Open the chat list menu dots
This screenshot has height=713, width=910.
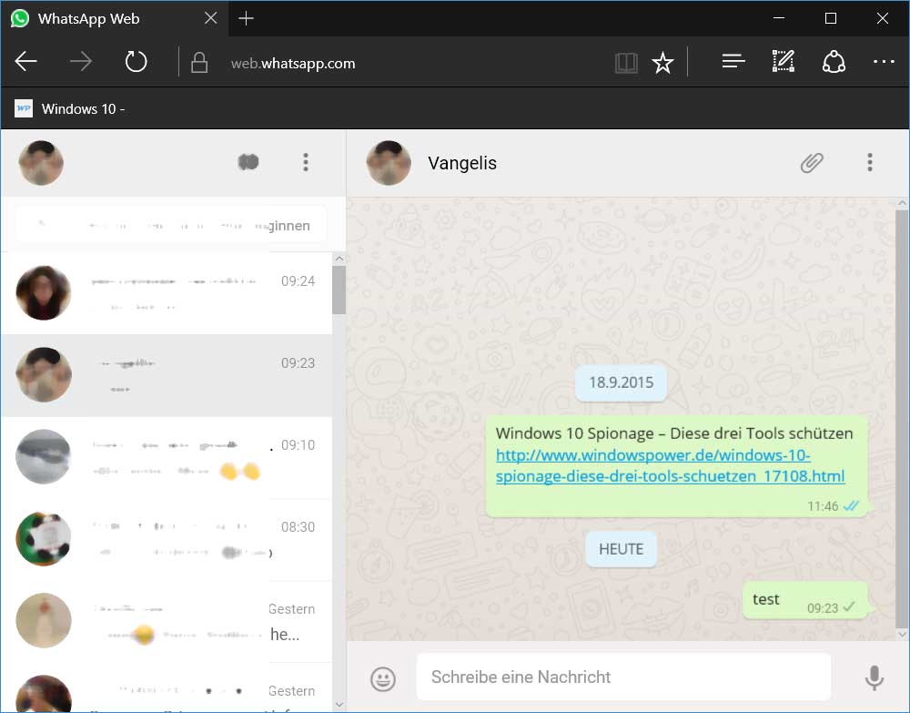click(x=306, y=162)
